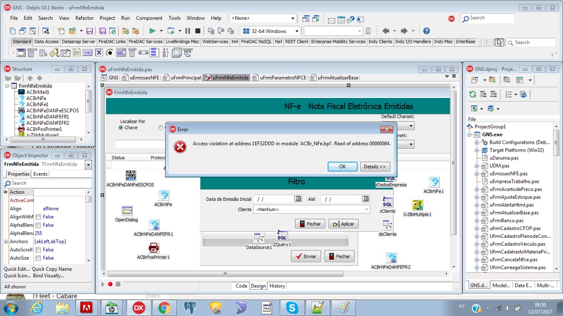Click the Help question mark icon
Viewport: 563px width, 316px height.
[426, 31]
